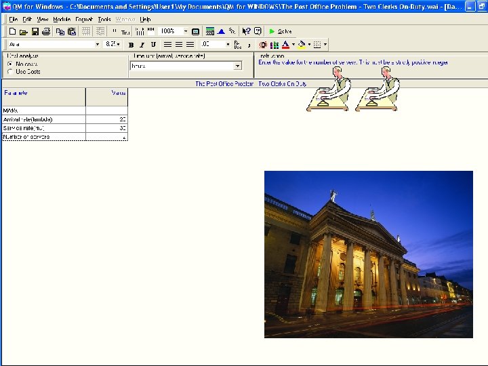This screenshot has height=366, width=488.
Task: Print using the printer icon
Action: (x=46, y=31)
